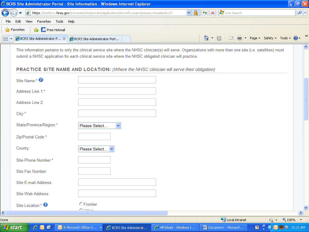
Task: Open the Edit menu
Action: [x=18, y=21]
